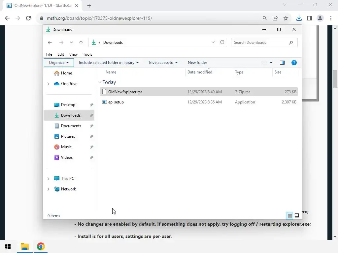Click the pin icon next to Pictures
The width and height of the screenshot is (338, 253).
(92, 136)
